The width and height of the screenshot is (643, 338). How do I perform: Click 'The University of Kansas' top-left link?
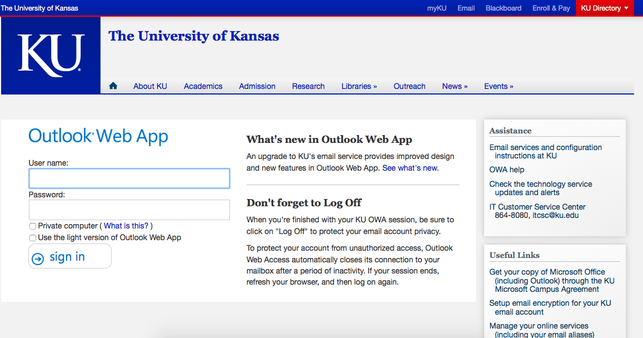(39, 8)
